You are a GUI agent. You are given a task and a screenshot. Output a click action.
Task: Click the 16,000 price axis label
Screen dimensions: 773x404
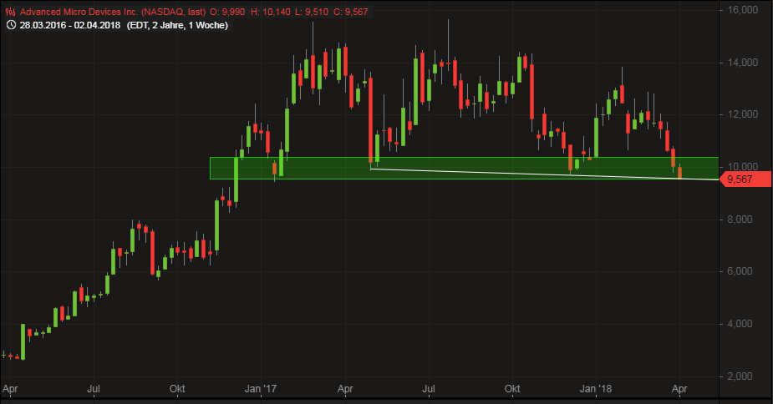coord(742,10)
